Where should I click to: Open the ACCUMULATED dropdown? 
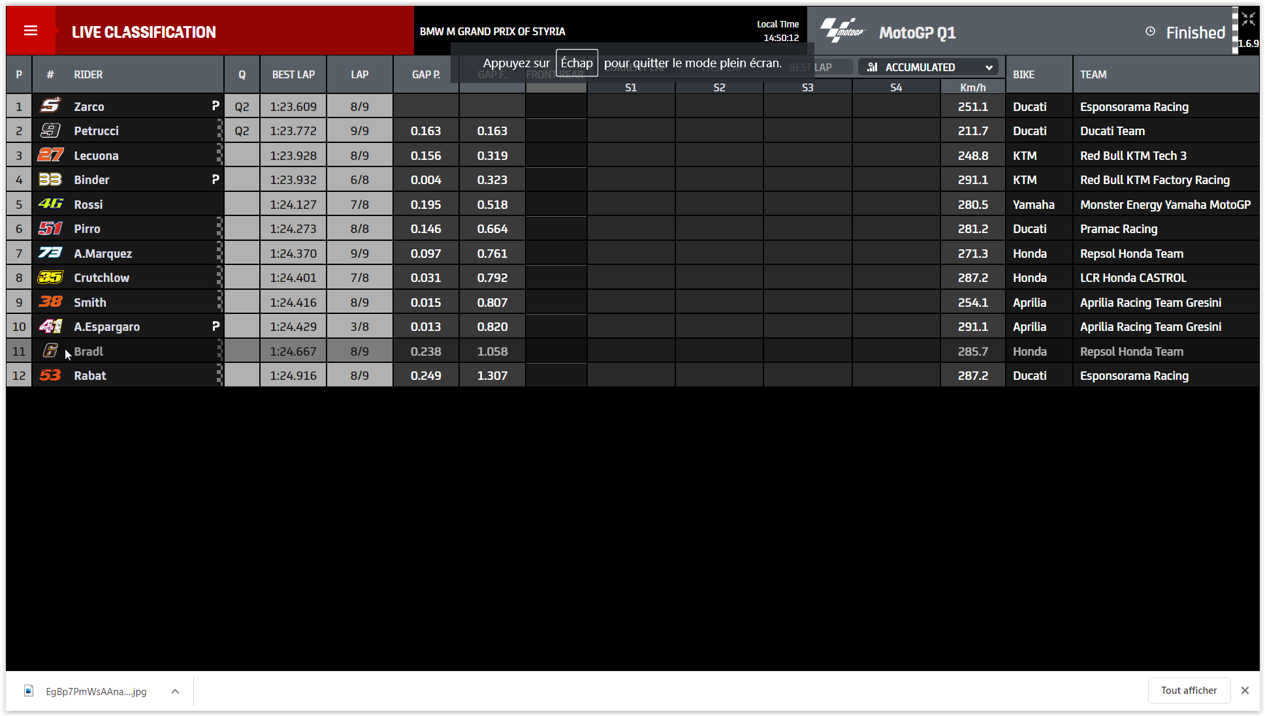click(927, 67)
